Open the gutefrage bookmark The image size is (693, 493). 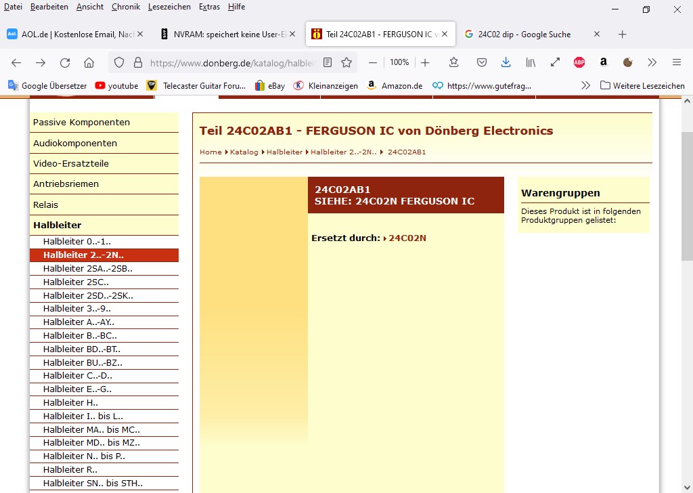482,86
